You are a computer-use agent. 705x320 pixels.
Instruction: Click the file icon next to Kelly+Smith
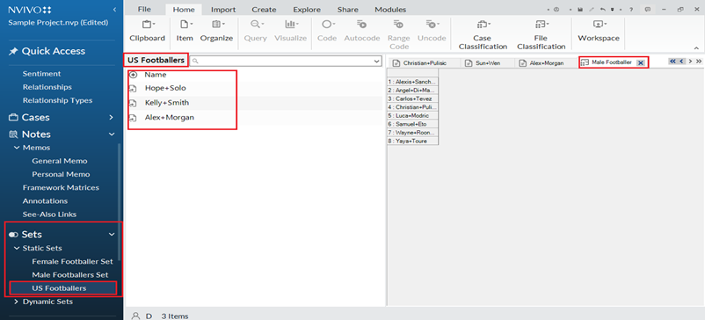coord(133,104)
